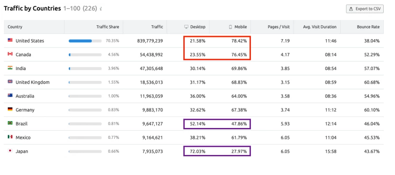Click the United Kingdom flag icon

10,82
